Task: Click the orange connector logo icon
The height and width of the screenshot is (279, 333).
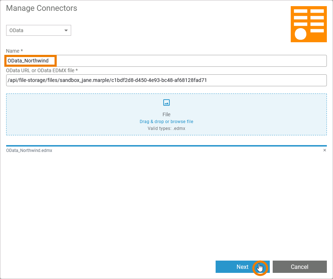Action: (308, 24)
